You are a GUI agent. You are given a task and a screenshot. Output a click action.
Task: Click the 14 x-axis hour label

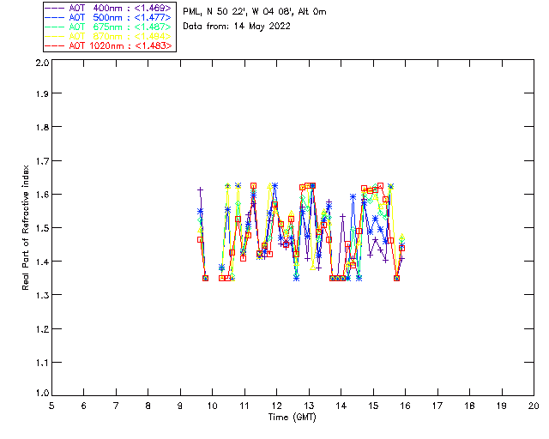341,406
